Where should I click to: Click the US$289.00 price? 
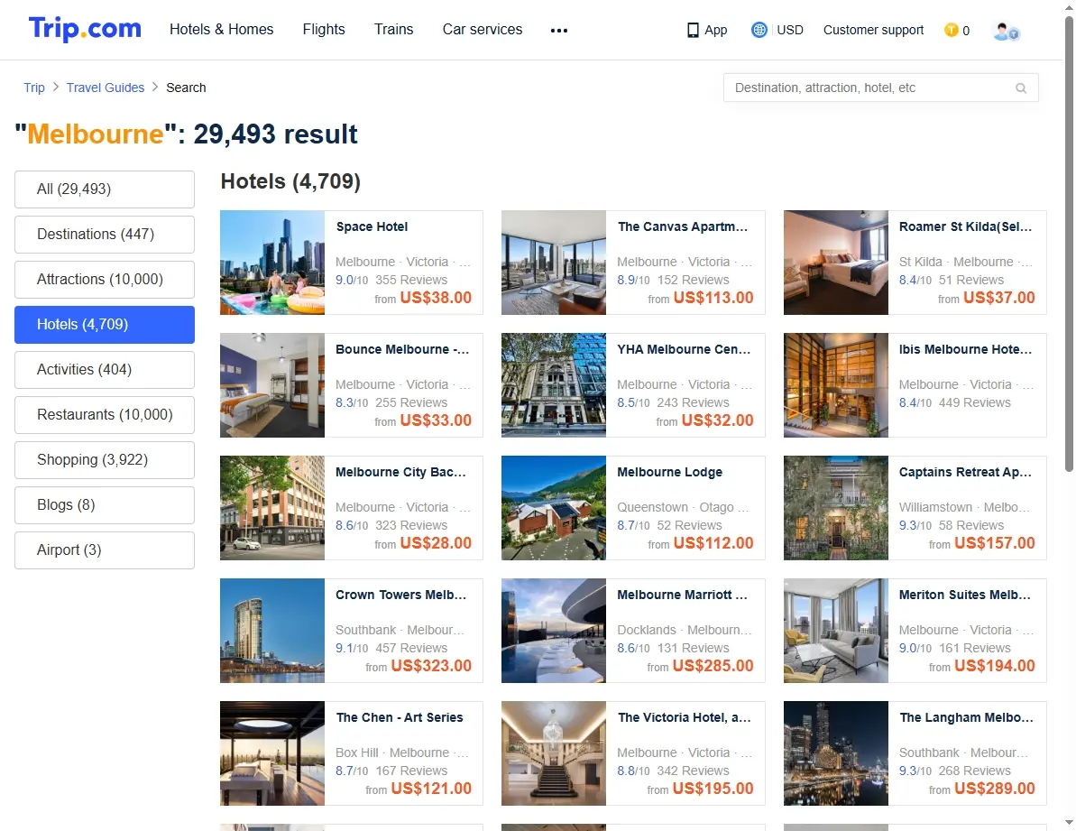[x=995, y=789]
